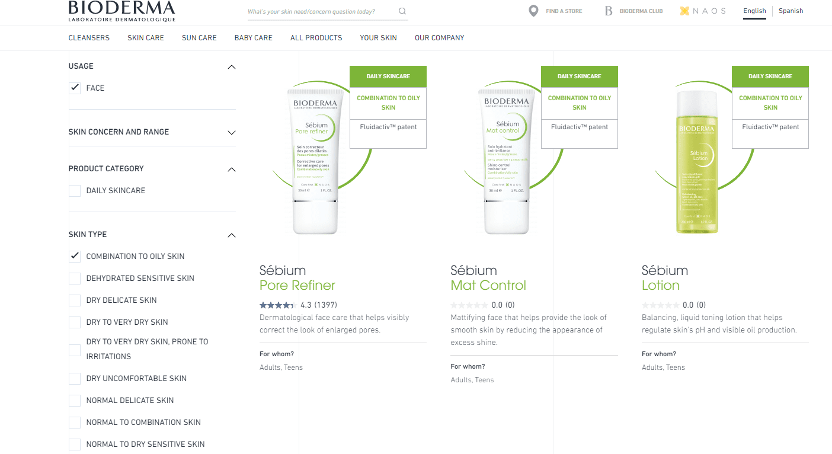Uncheck the Face usage checkbox
832x454 pixels.
pyautogui.click(x=75, y=88)
